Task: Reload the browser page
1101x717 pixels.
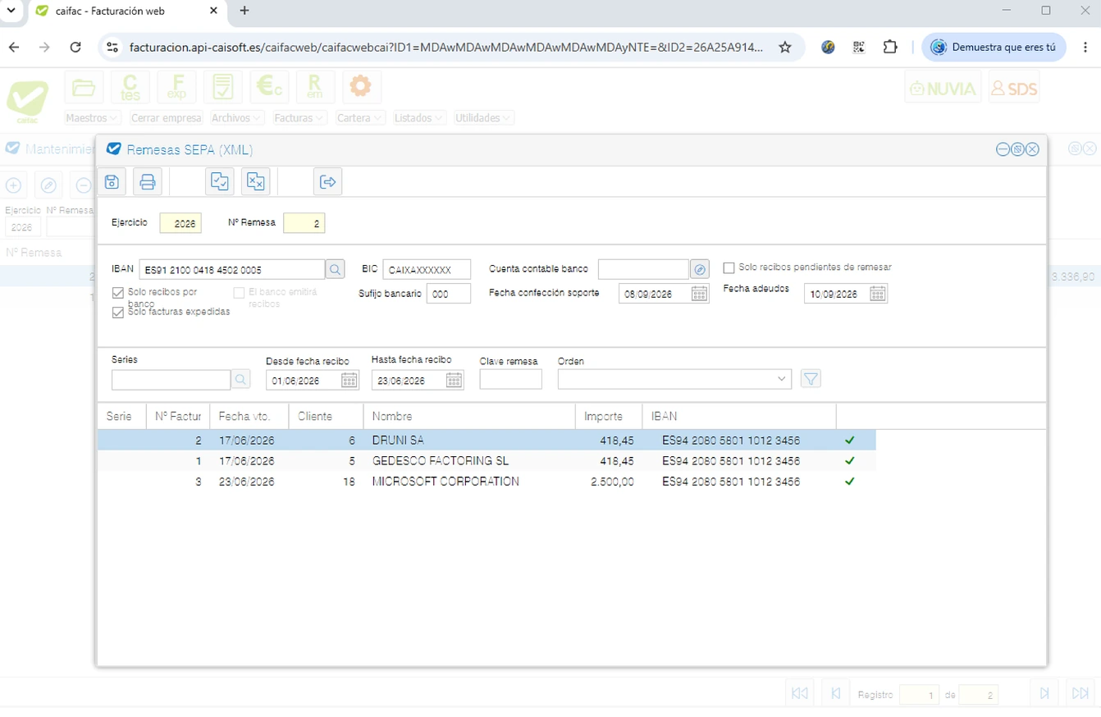Action: [75, 47]
